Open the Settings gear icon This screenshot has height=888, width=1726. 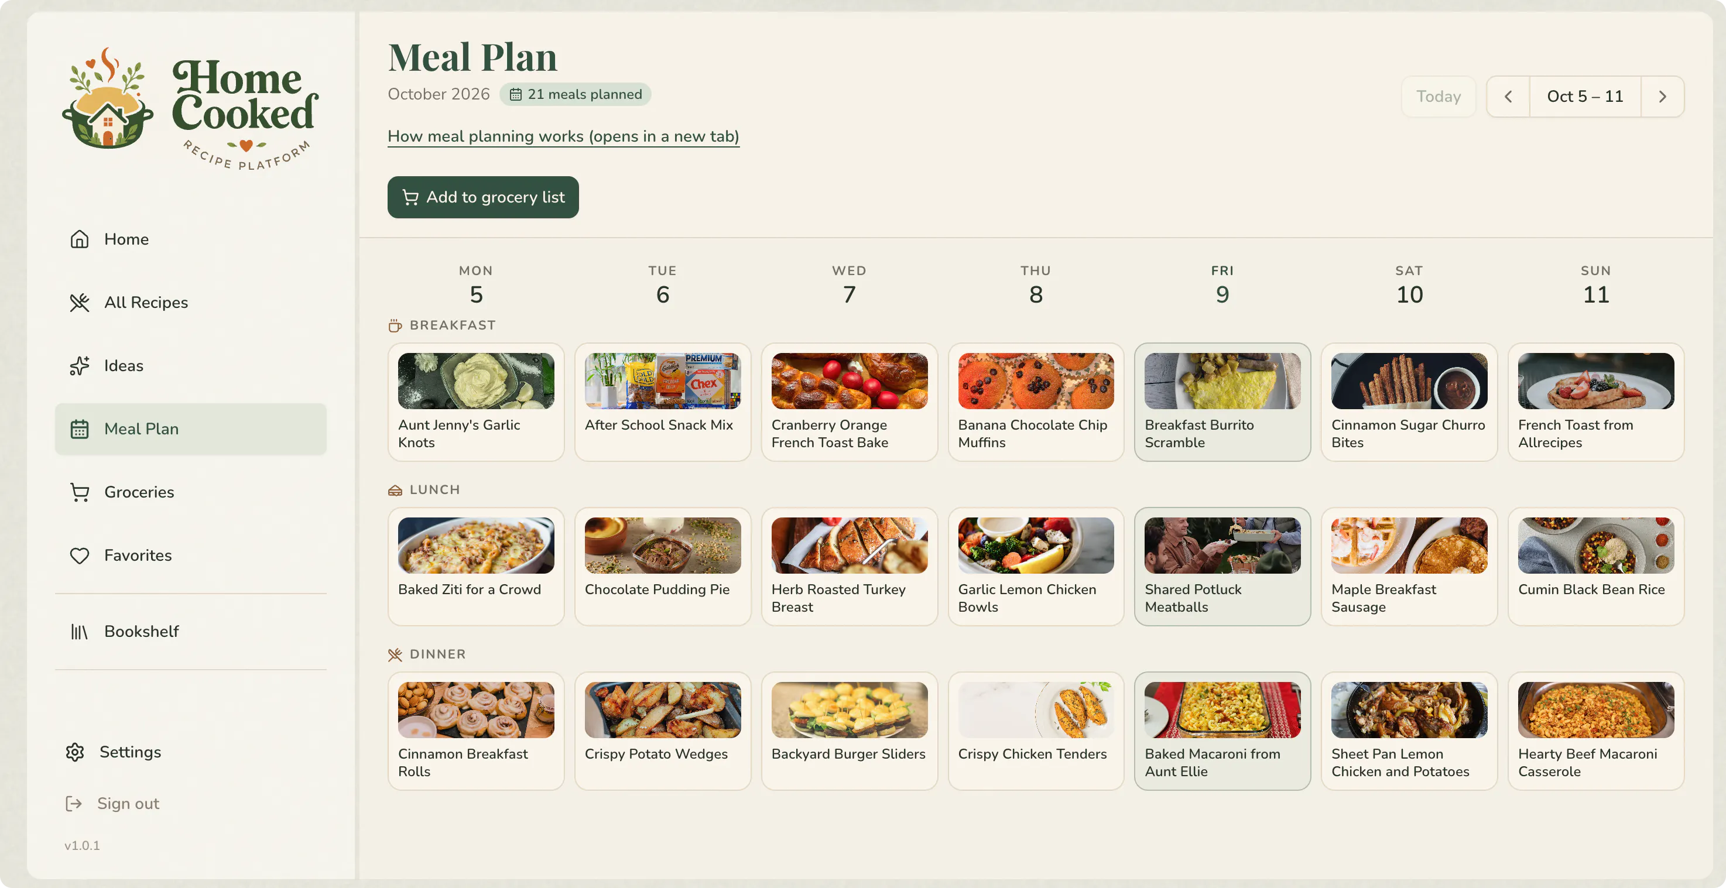75,752
